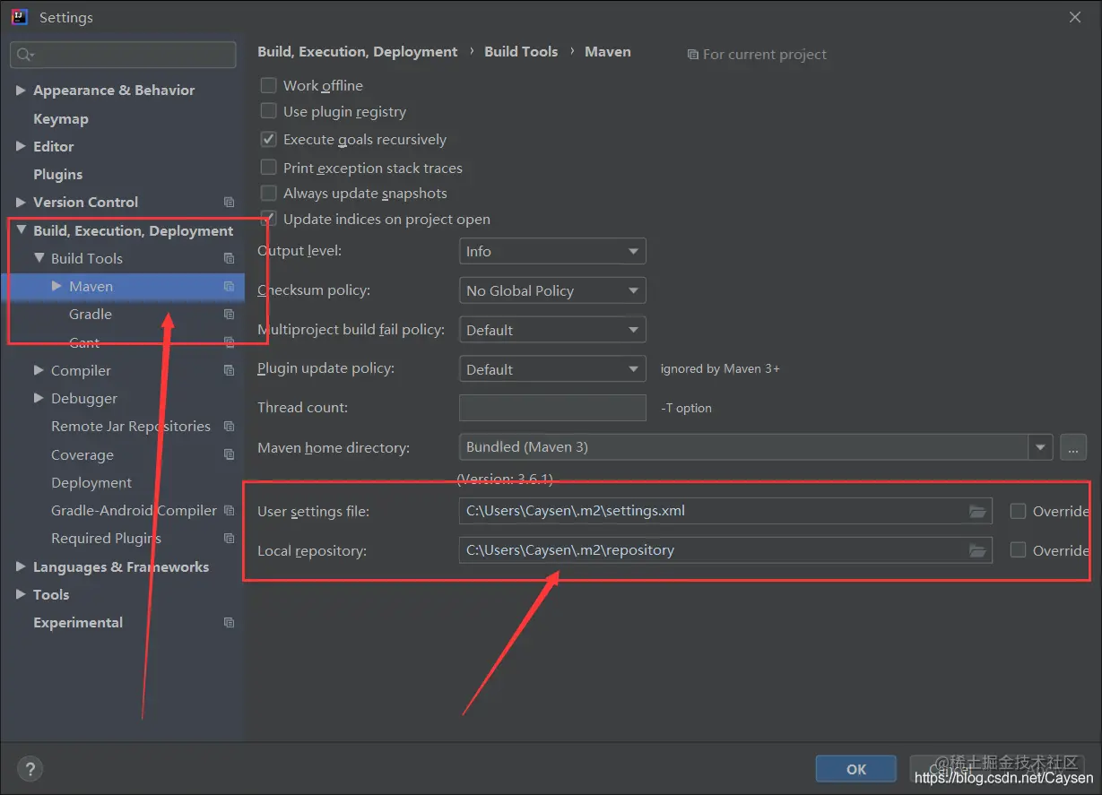This screenshot has width=1102, height=795.
Task: Select Gradle under Build Tools
Action: [91, 315]
